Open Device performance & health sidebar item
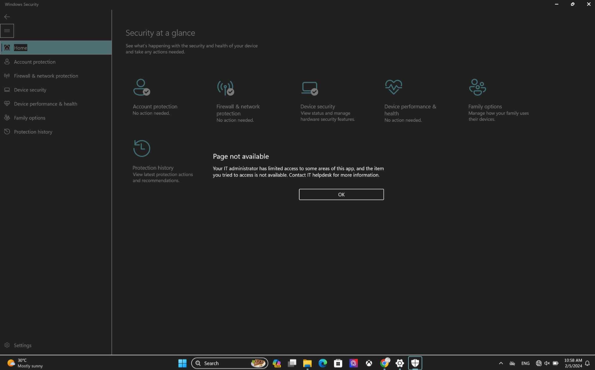Screen dimensions: 595x370 point(46,104)
